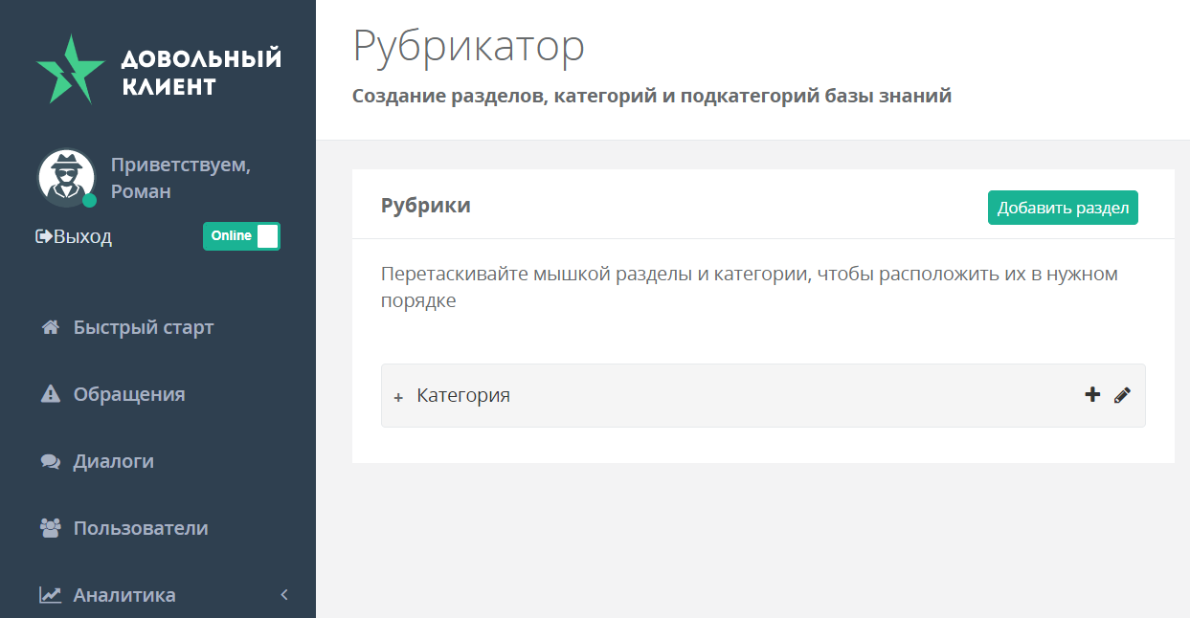Add subcategory using bold plus icon
Screen dimensions: 1190x618
(1092, 394)
